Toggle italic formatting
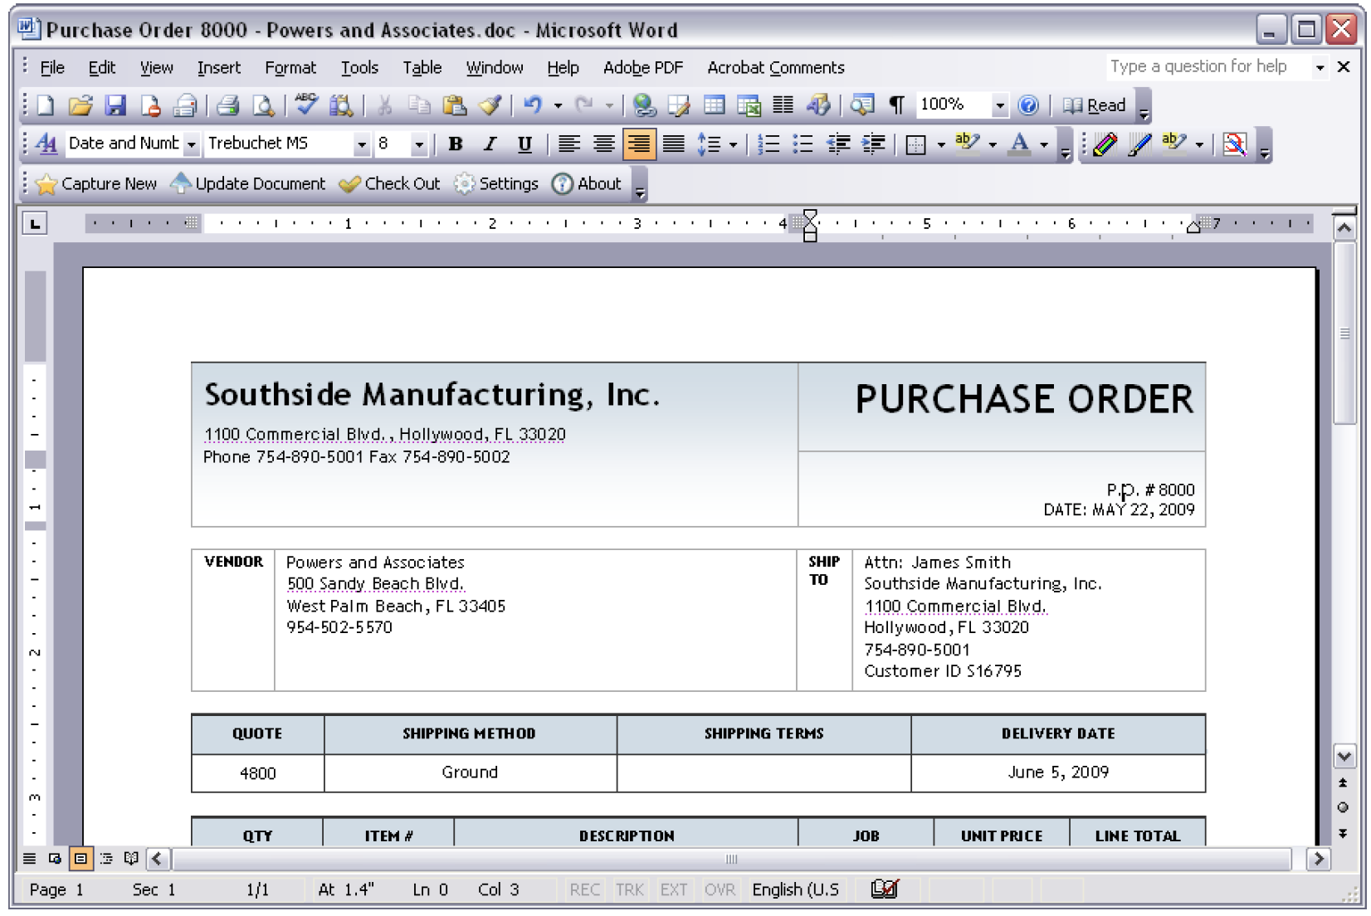Image resolution: width=1371 pixels, height=916 pixels. pos(490,144)
